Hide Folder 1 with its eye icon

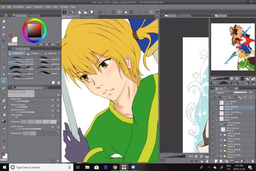point(213,140)
